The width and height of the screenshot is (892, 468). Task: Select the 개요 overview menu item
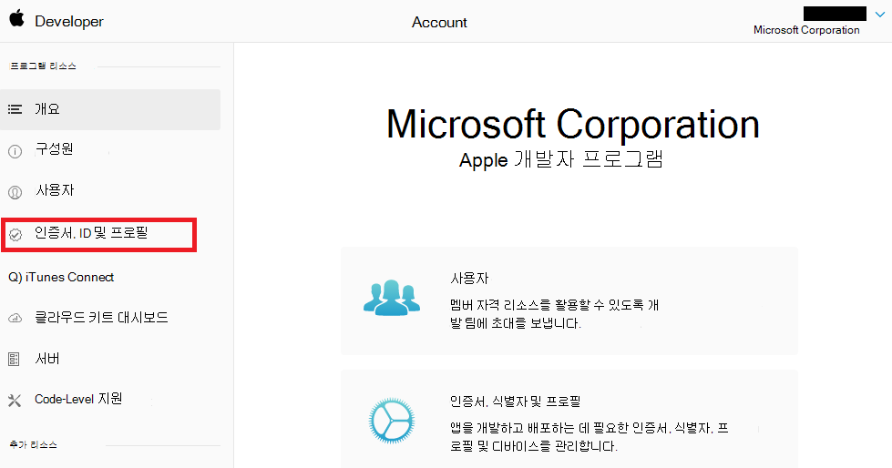[x=110, y=109]
